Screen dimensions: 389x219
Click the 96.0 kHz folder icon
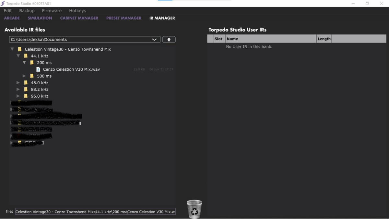coord(26,96)
